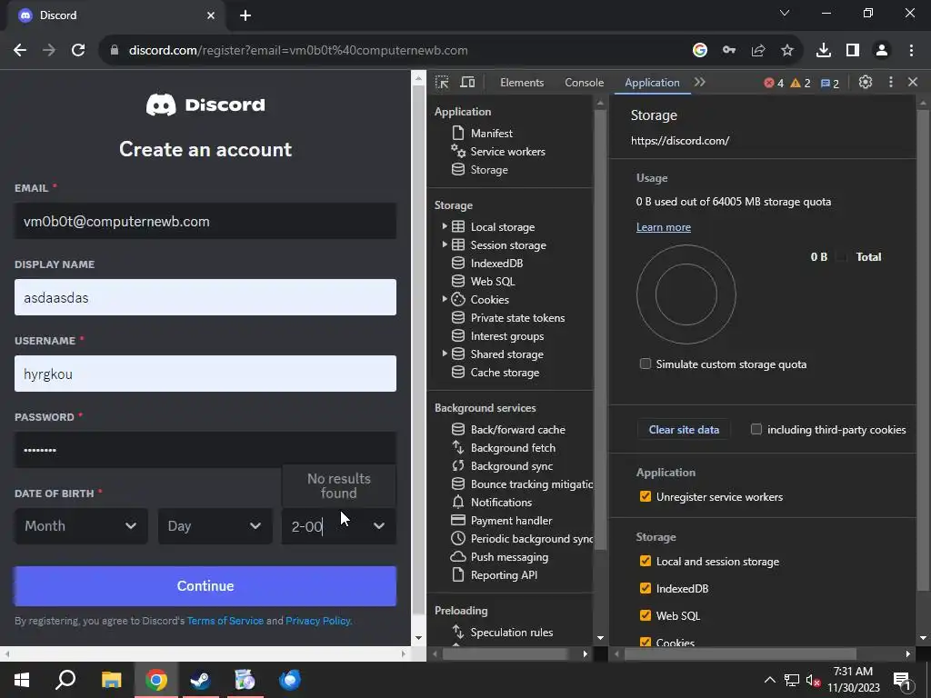Toggle the browser side panel icon

click(x=853, y=51)
